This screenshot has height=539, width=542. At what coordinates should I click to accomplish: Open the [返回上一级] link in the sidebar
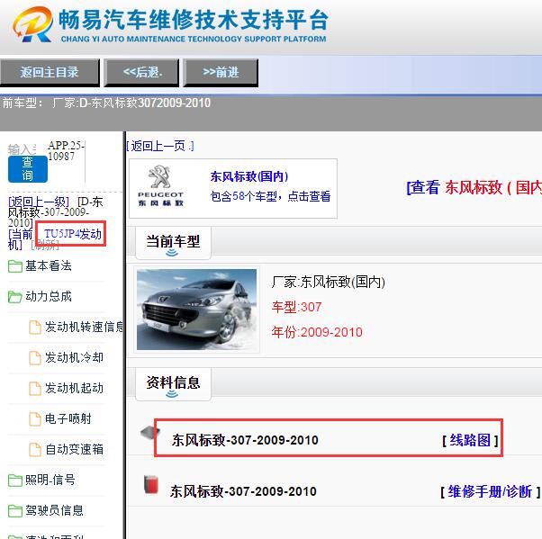pyautogui.click(x=39, y=202)
